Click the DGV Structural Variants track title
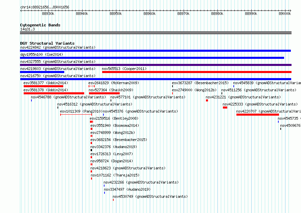The height and width of the screenshot is (213, 301). pos(47,43)
